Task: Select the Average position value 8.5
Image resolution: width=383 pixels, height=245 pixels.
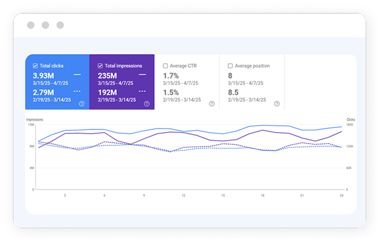Action: click(233, 92)
